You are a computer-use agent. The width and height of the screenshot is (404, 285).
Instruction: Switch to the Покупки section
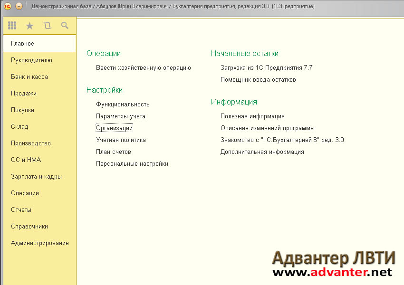[39, 110]
